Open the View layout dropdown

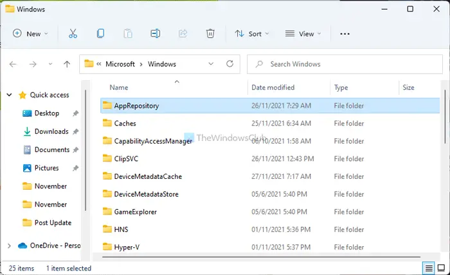tap(303, 34)
